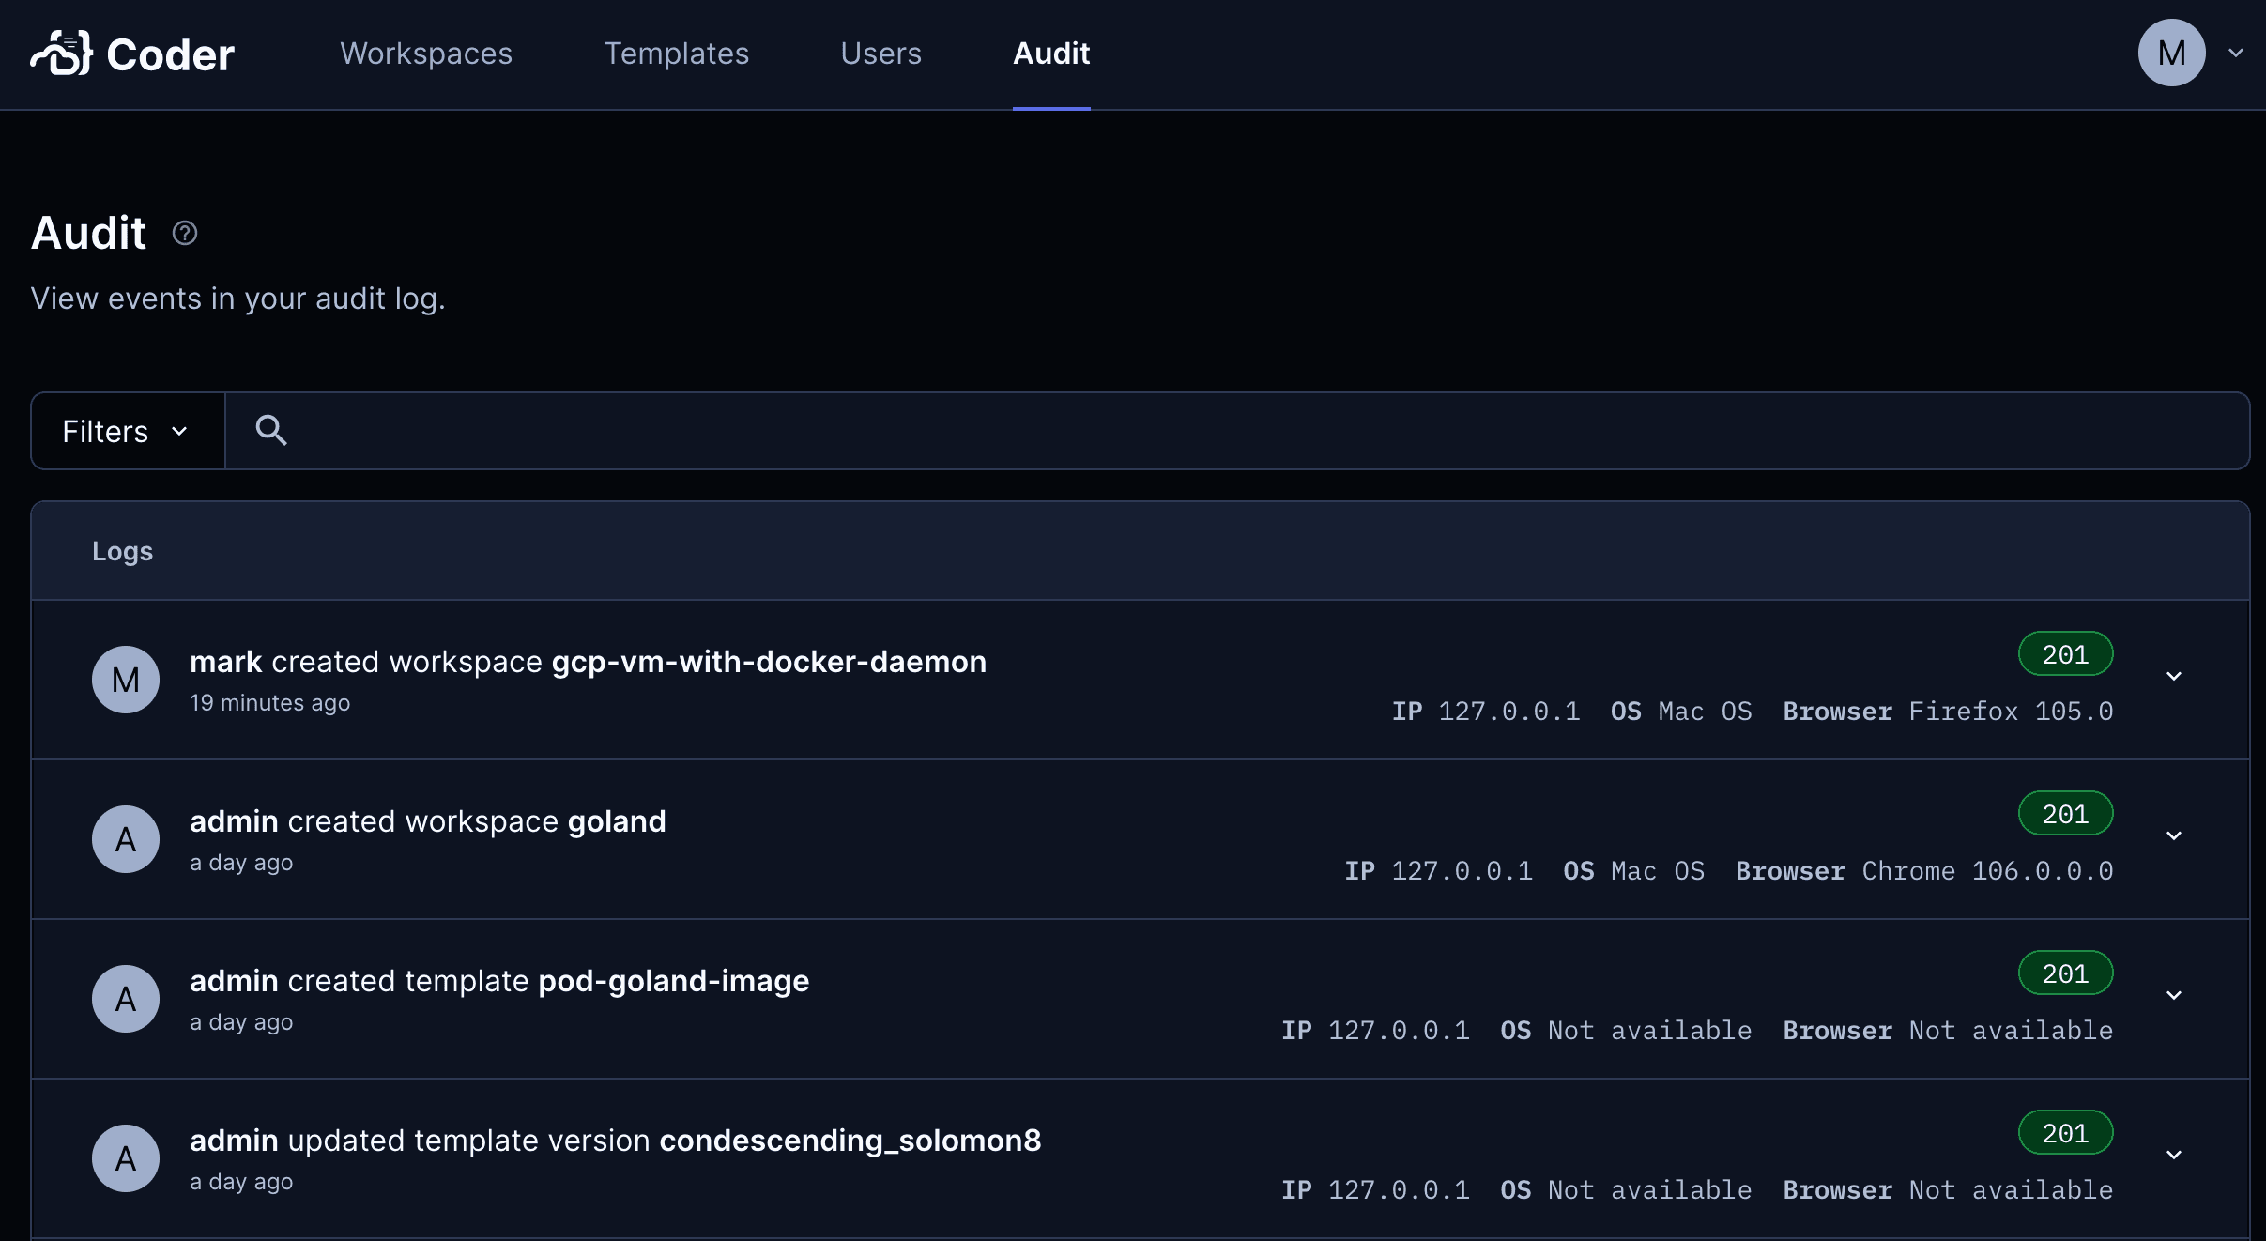
Task: Click 'a day ago' under the goland entry
Action: tap(241, 863)
